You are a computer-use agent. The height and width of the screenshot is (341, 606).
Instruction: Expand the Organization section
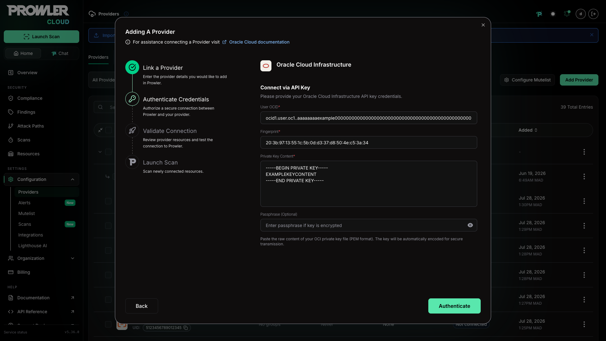click(x=41, y=258)
